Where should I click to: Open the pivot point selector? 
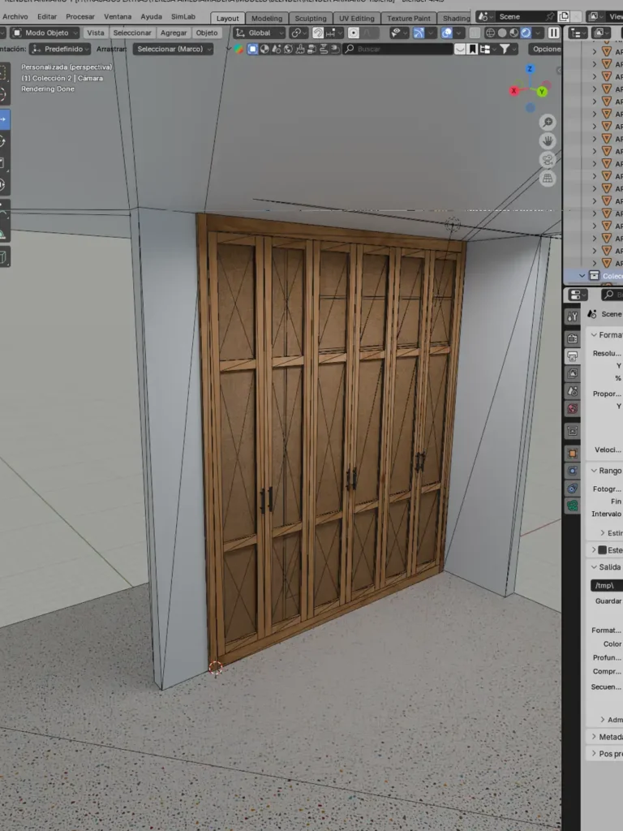coord(299,32)
